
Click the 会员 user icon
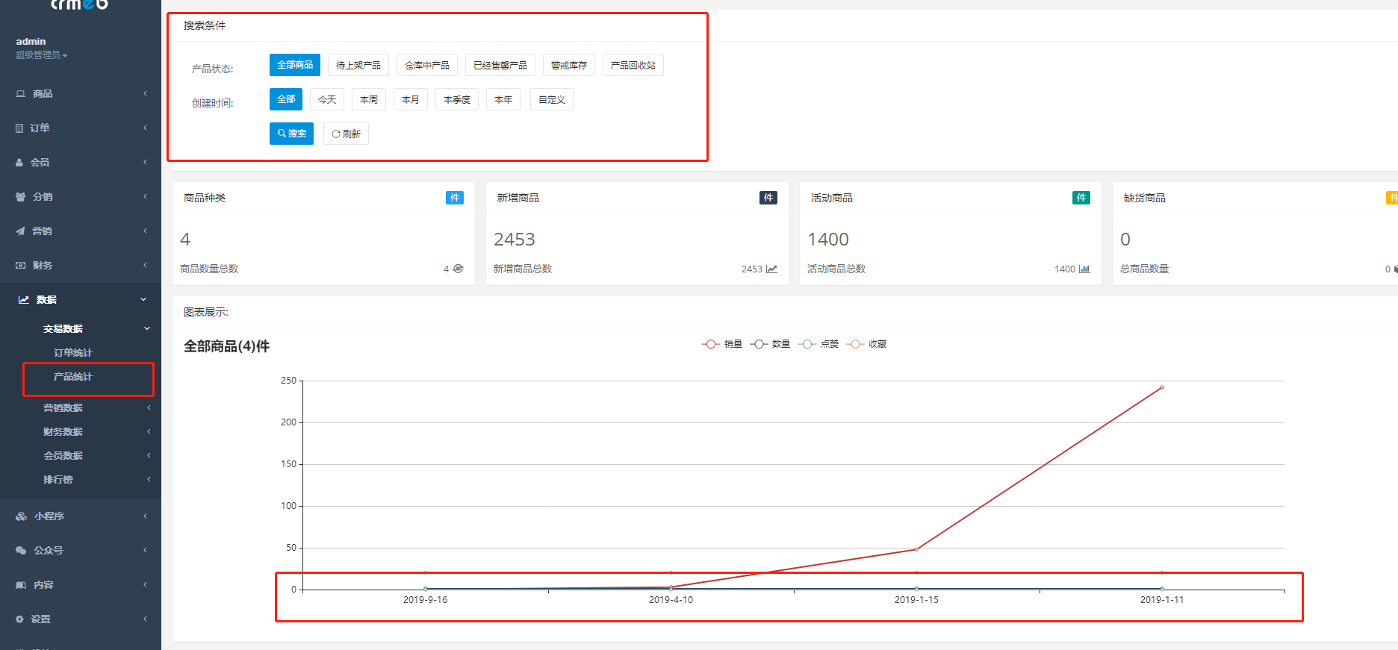19,163
